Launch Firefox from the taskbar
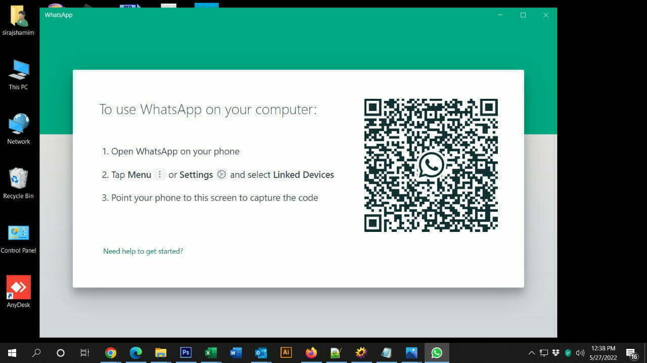The width and height of the screenshot is (647, 363). coord(311,353)
